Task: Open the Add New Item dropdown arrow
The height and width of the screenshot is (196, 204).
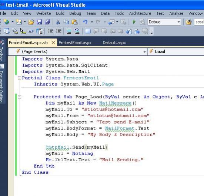Action: tap(25, 22)
